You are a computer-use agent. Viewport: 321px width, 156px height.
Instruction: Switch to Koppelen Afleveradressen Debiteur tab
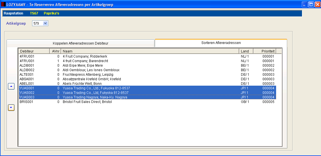click(80, 43)
